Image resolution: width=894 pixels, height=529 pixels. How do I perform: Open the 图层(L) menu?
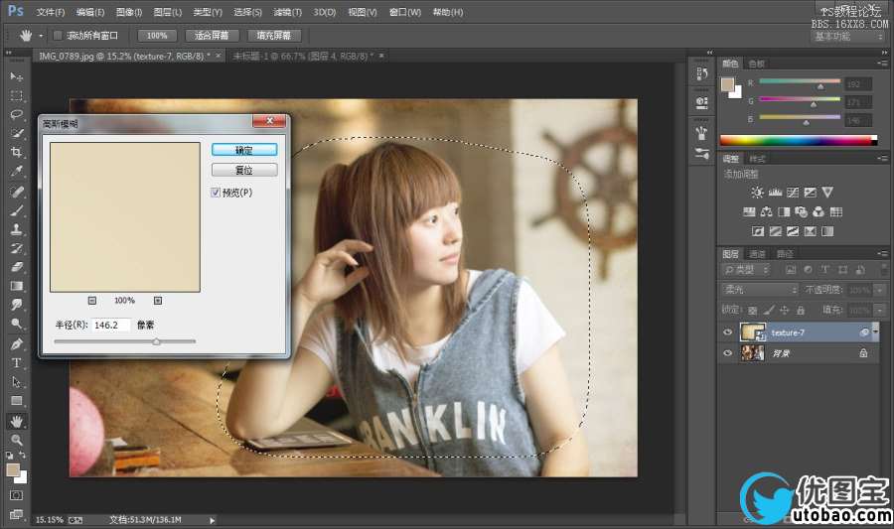point(168,12)
